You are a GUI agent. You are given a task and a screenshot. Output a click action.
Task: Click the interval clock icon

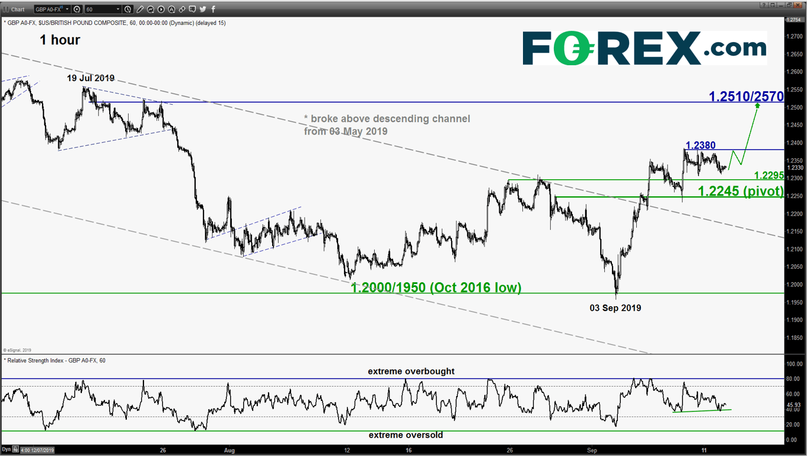coord(127,9)
